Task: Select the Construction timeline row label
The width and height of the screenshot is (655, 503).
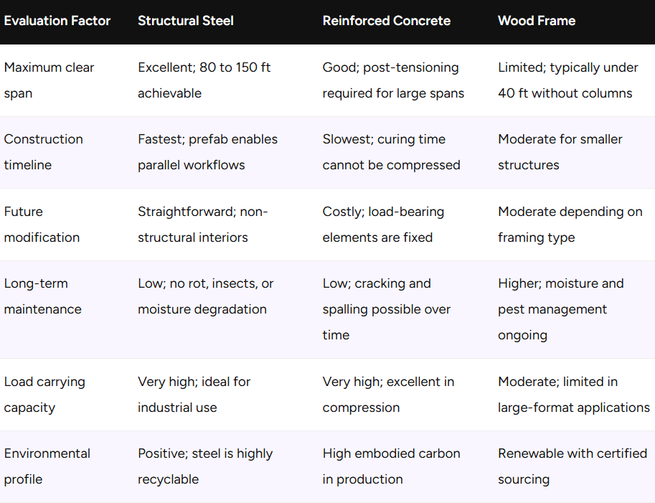Action: coord(43,152)
